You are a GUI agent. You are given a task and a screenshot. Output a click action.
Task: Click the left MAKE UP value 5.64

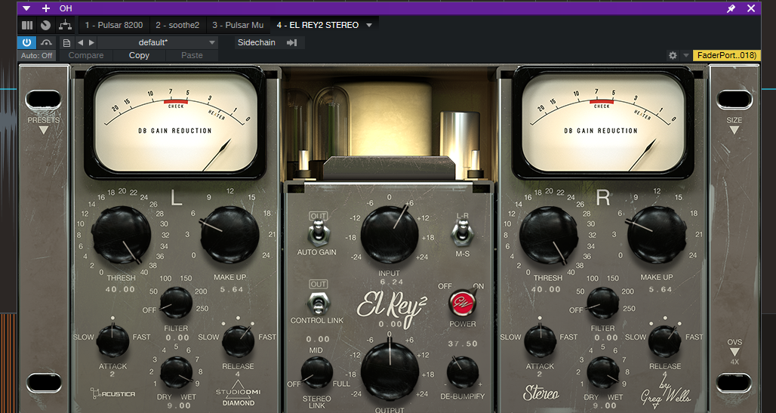point(232,290)
